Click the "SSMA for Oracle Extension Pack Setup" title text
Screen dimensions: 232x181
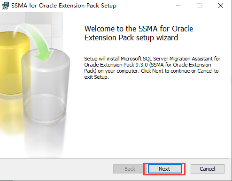[x=64, y=6]
